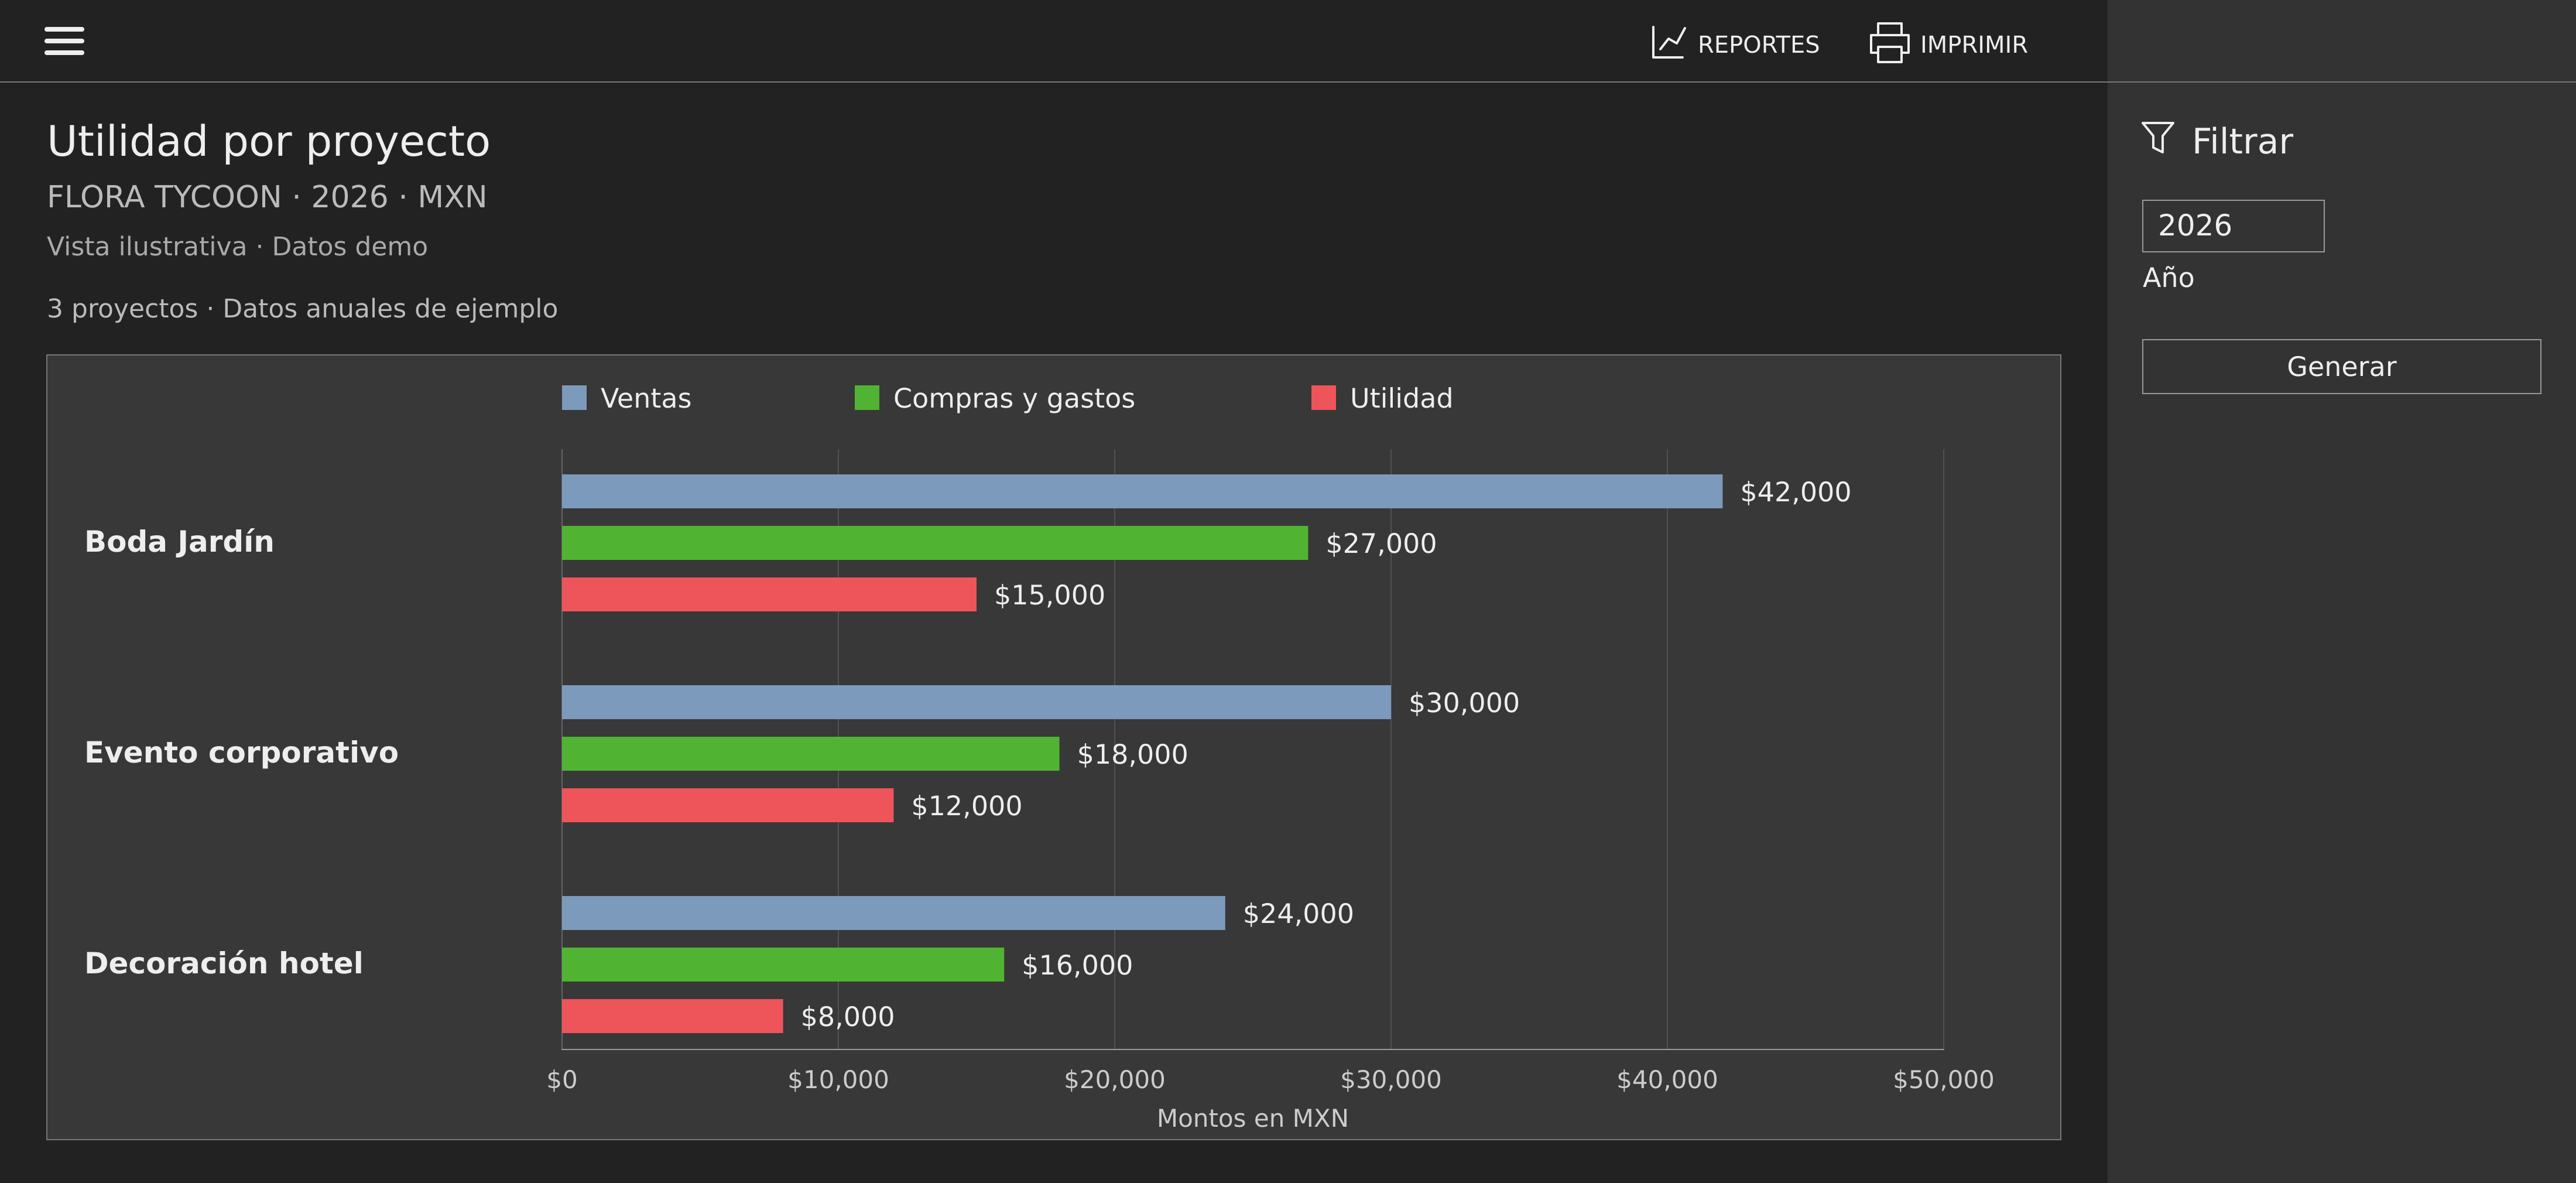
Task: Click the Compras y gastos legend label
Action: click(x=1013, y=398)
